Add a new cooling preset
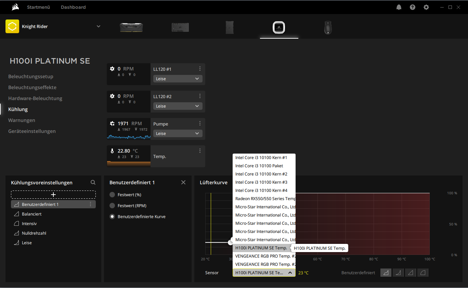Image resolution: width=468 pixels, height=288 pixels. pos(53,195)
